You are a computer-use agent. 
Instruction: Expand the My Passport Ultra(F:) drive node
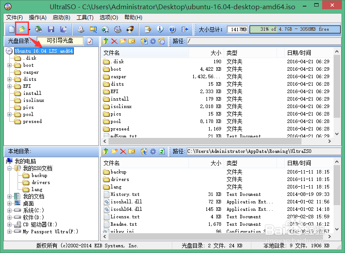tap(9, 231)
